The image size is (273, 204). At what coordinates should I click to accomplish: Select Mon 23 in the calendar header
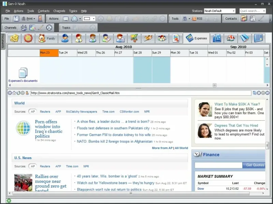coord(49,53)
